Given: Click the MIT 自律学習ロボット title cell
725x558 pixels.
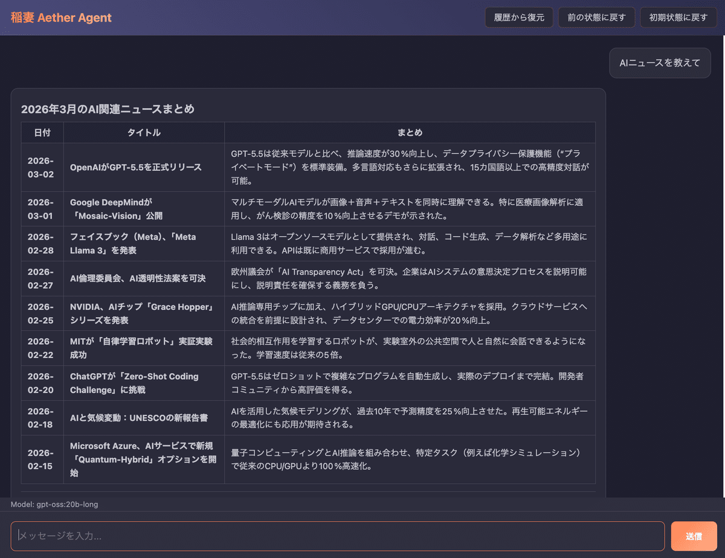Looking at the screenshot, I should 144,348.
